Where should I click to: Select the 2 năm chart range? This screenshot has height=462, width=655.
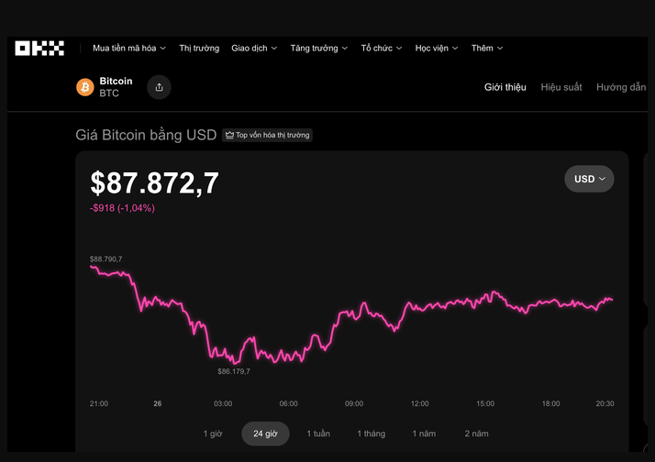476,434
